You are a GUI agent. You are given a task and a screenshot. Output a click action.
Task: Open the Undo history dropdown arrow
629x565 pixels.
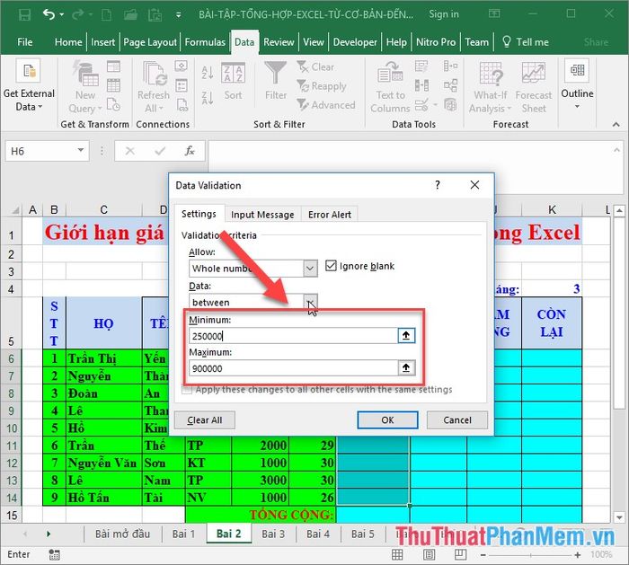(62, 15)
